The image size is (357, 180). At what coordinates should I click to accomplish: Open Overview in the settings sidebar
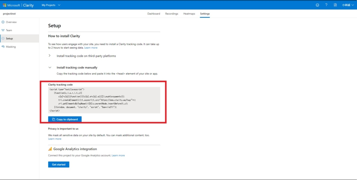click(x=20, y=22)
